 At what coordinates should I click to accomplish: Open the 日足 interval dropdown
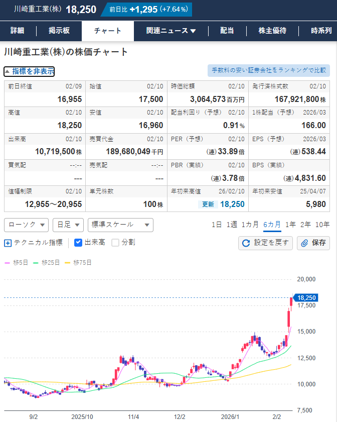(x=68, y=225)
